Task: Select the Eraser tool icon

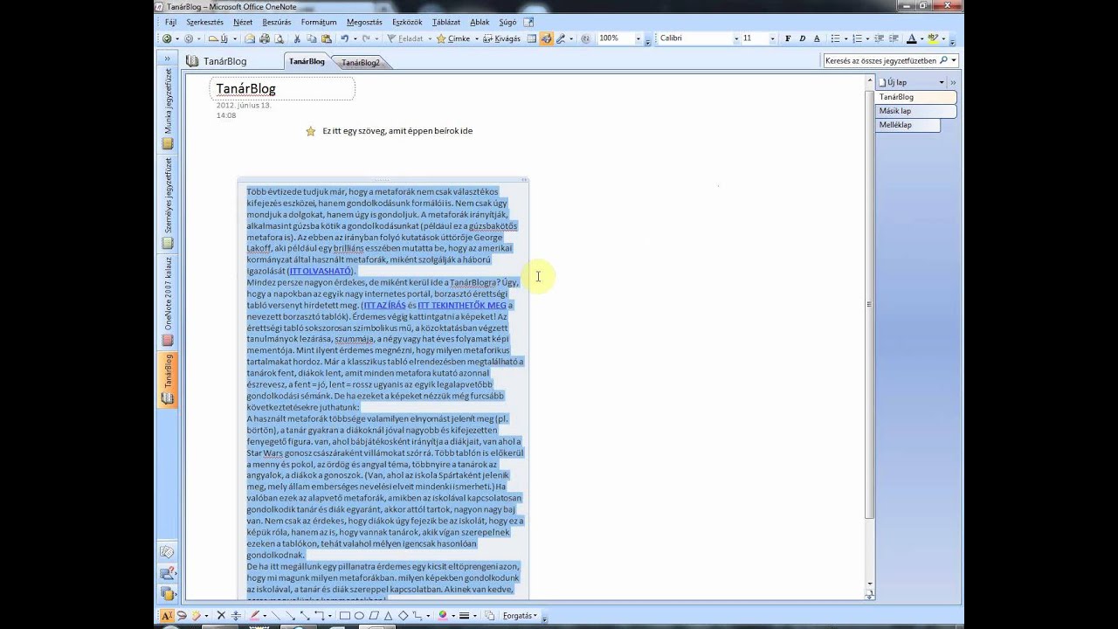Action: (x=197, y=616)
